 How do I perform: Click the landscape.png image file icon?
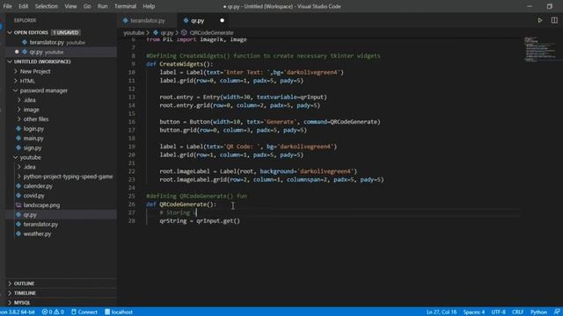18,205
